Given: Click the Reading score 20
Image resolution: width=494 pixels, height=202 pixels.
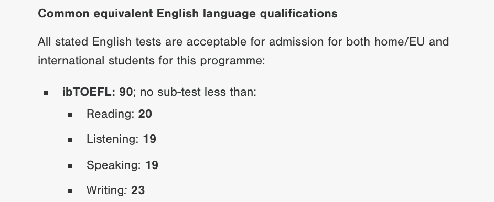Looking at the screenshot, I should (145, 114).
